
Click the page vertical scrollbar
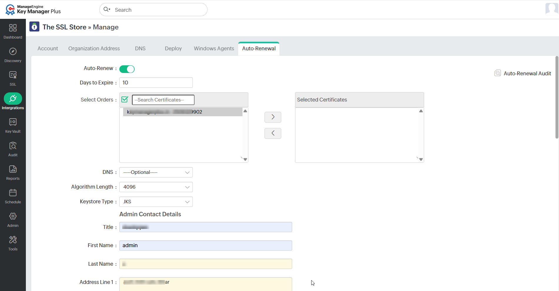(557, 97)
